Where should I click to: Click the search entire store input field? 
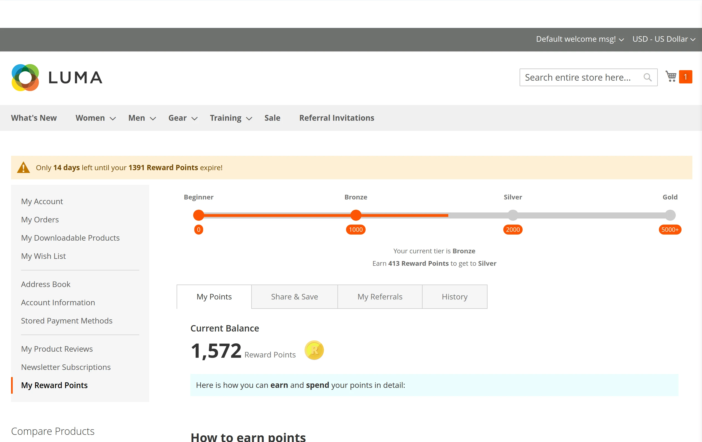tap(580, 77)
